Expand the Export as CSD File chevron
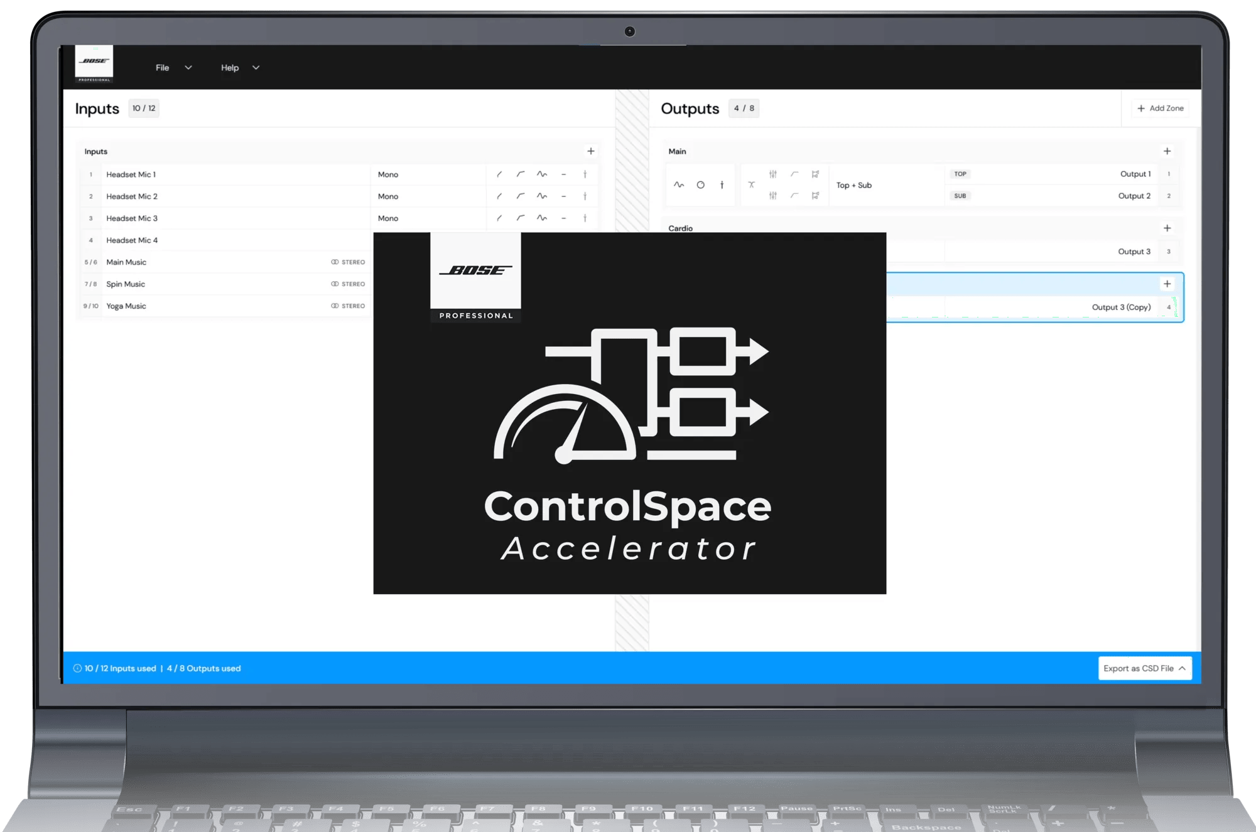Image resolution: width=1256 pixels, height=832 pixels. coord(1182,668)
